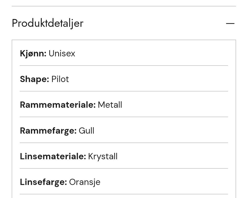Click the bold Shape label
Image resolution: width=245 pixels, height=198 pixels.
34,79
